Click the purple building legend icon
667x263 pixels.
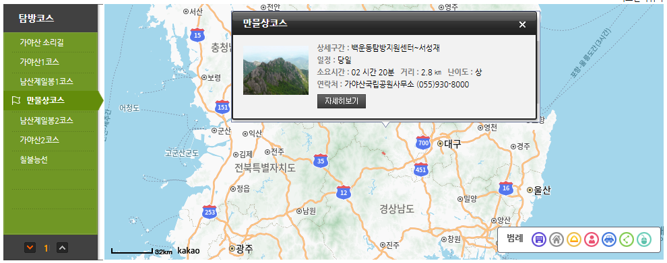click(538, 239)
